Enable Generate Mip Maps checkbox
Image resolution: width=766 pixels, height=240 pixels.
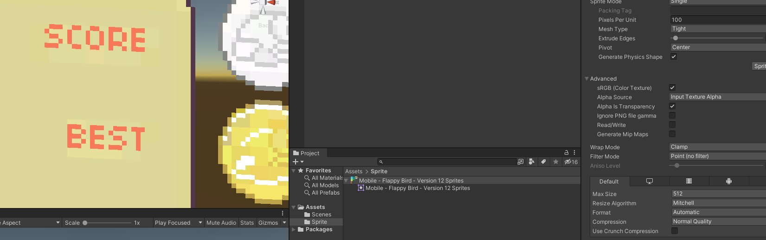point(672,134)
